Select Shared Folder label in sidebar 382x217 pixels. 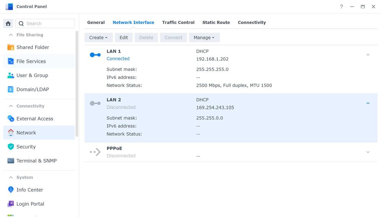point(33,47)
